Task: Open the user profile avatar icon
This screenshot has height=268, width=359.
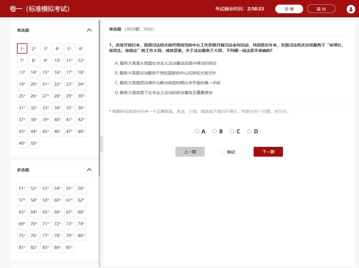Action: [351, 9]
